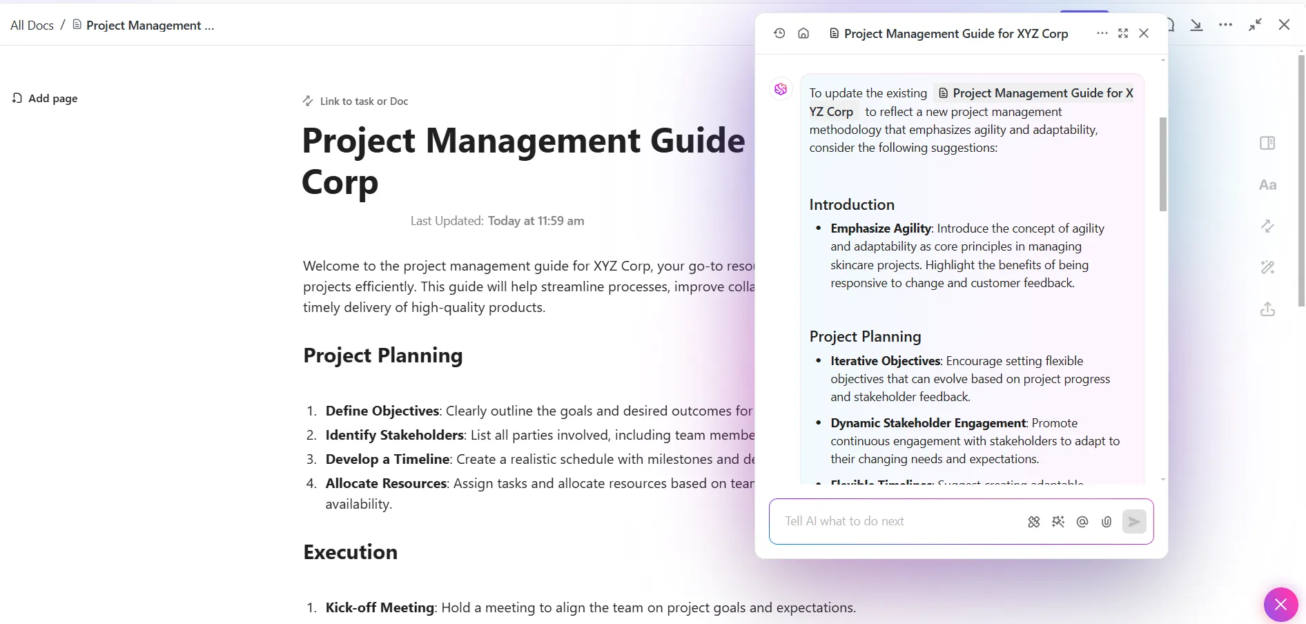Click the 'Project Planning' heading in the document

383,355
